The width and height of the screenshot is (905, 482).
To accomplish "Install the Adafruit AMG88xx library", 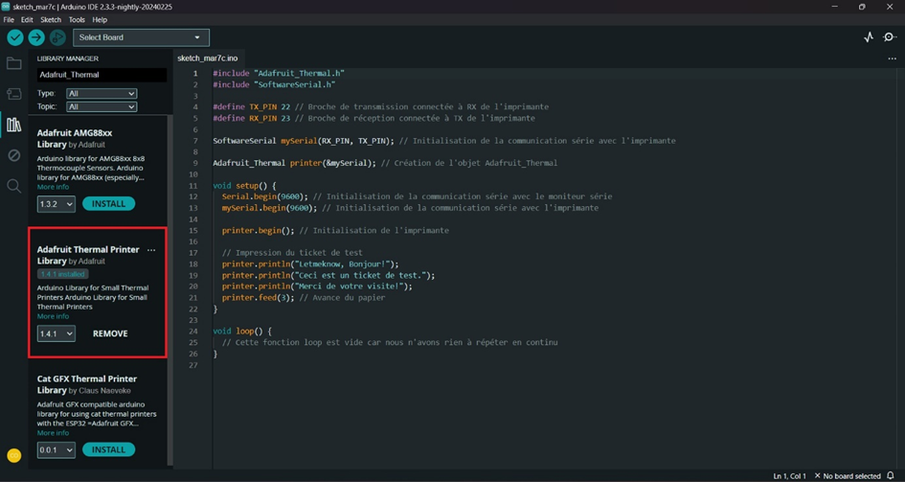I will 108,204.
